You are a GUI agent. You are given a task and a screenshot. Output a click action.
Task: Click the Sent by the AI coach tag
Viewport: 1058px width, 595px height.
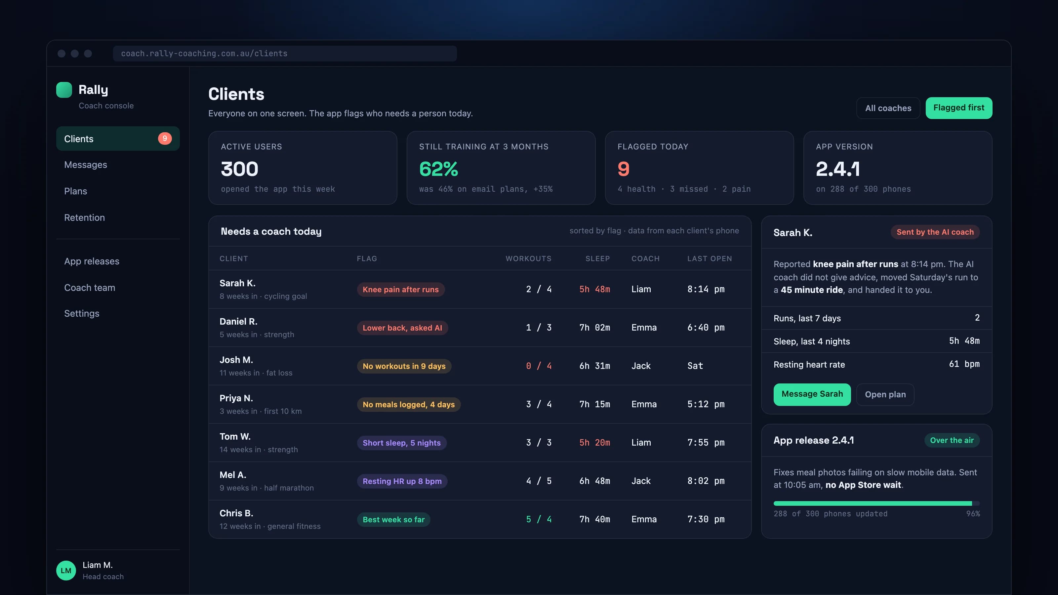935,232
